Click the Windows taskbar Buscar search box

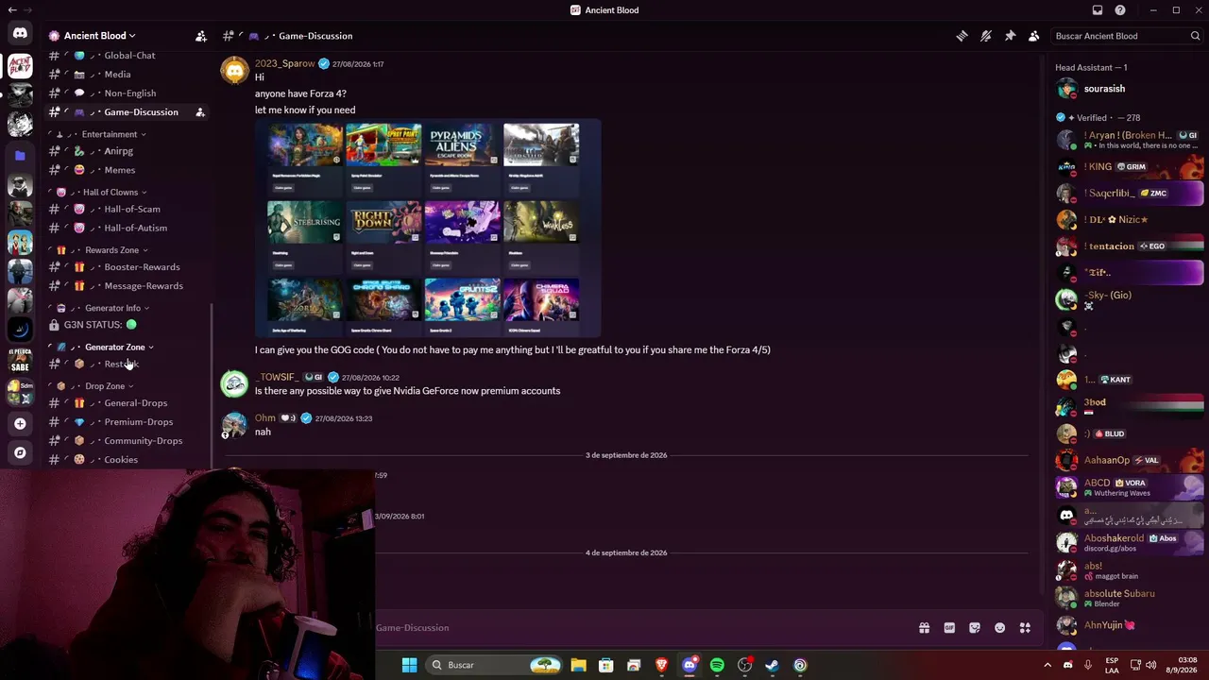coord(495,665)
